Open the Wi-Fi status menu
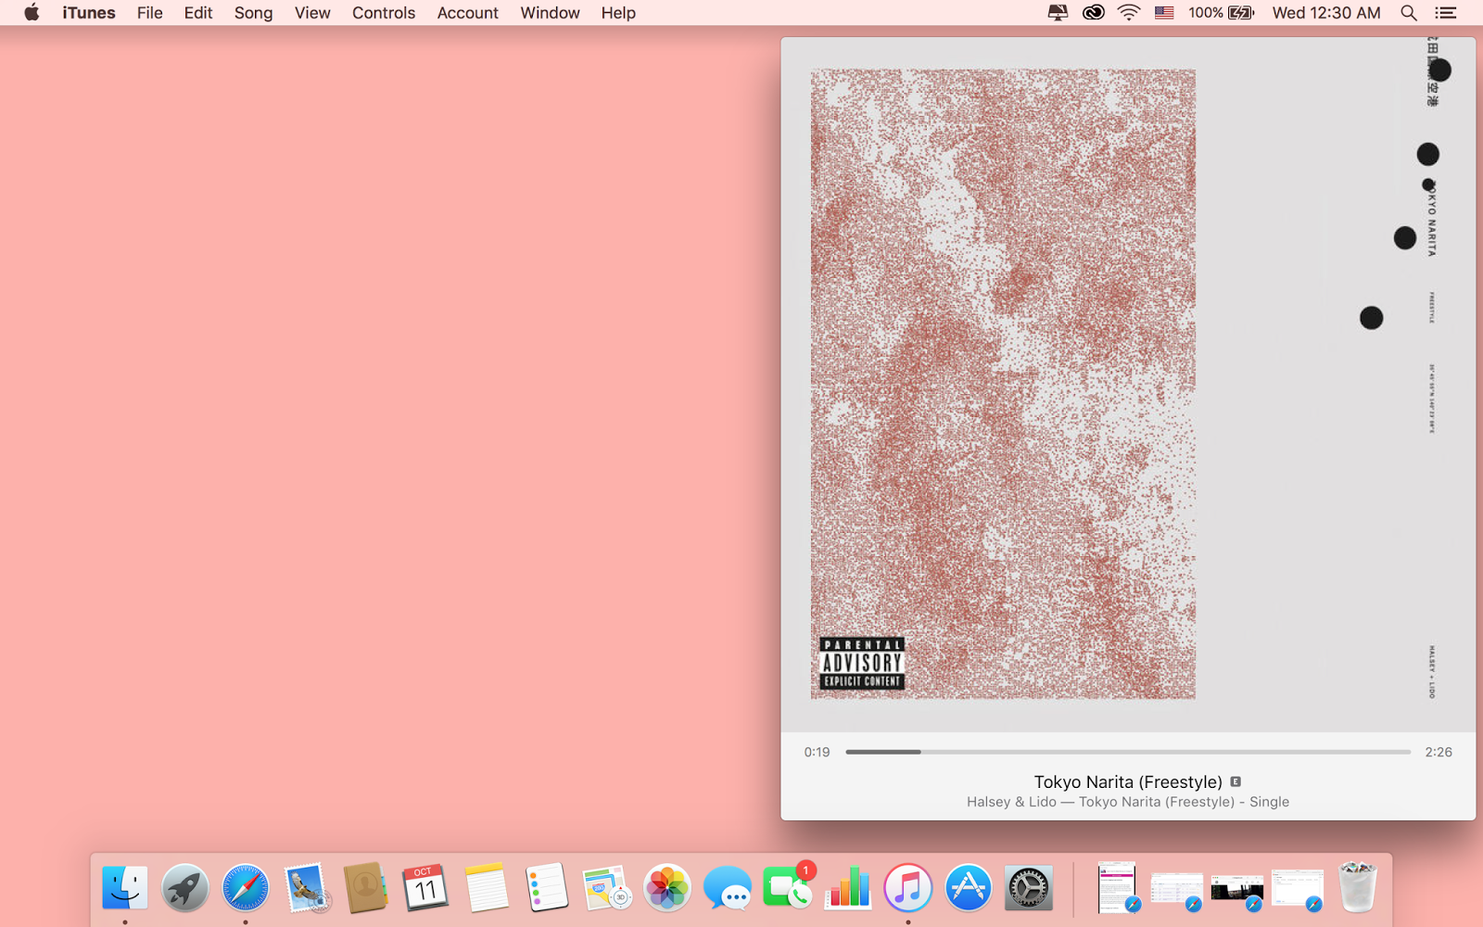Image resolution: width=1483 pixels, height=927 pixels. 1129,13
